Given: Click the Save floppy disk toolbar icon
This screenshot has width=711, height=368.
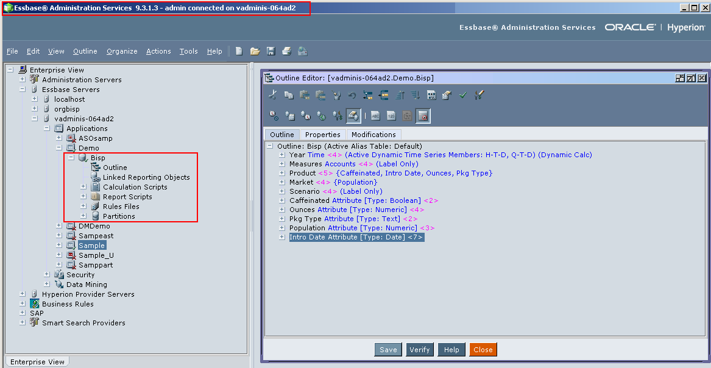Looking at the screenshot, I should [271, 51].
